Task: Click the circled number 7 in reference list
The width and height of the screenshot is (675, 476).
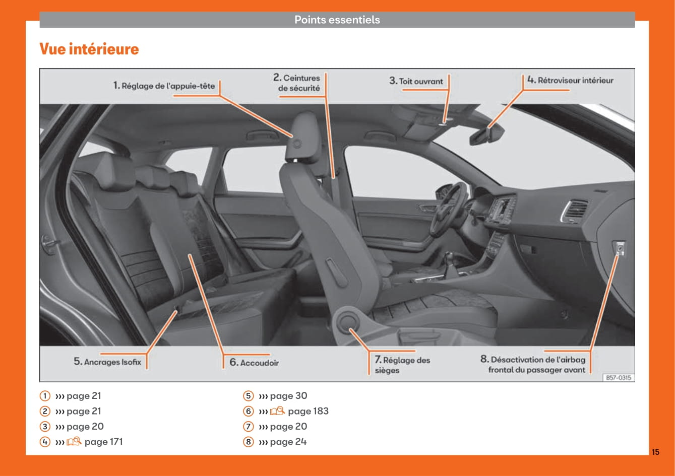Action: tap(248, 427)
